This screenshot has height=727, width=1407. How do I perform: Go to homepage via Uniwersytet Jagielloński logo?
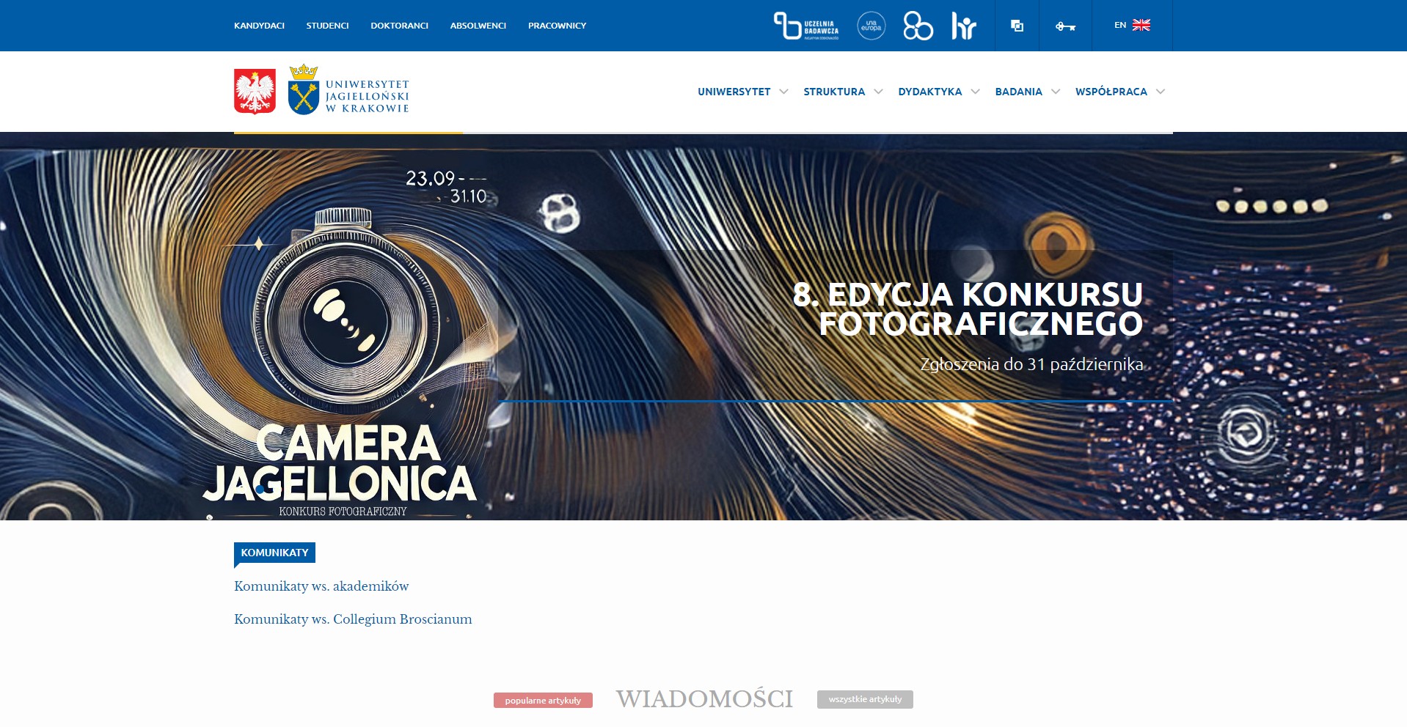point(349,90)
